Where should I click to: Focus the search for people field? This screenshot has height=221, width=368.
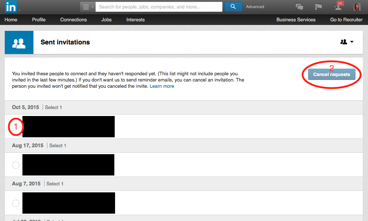point(159,7)
